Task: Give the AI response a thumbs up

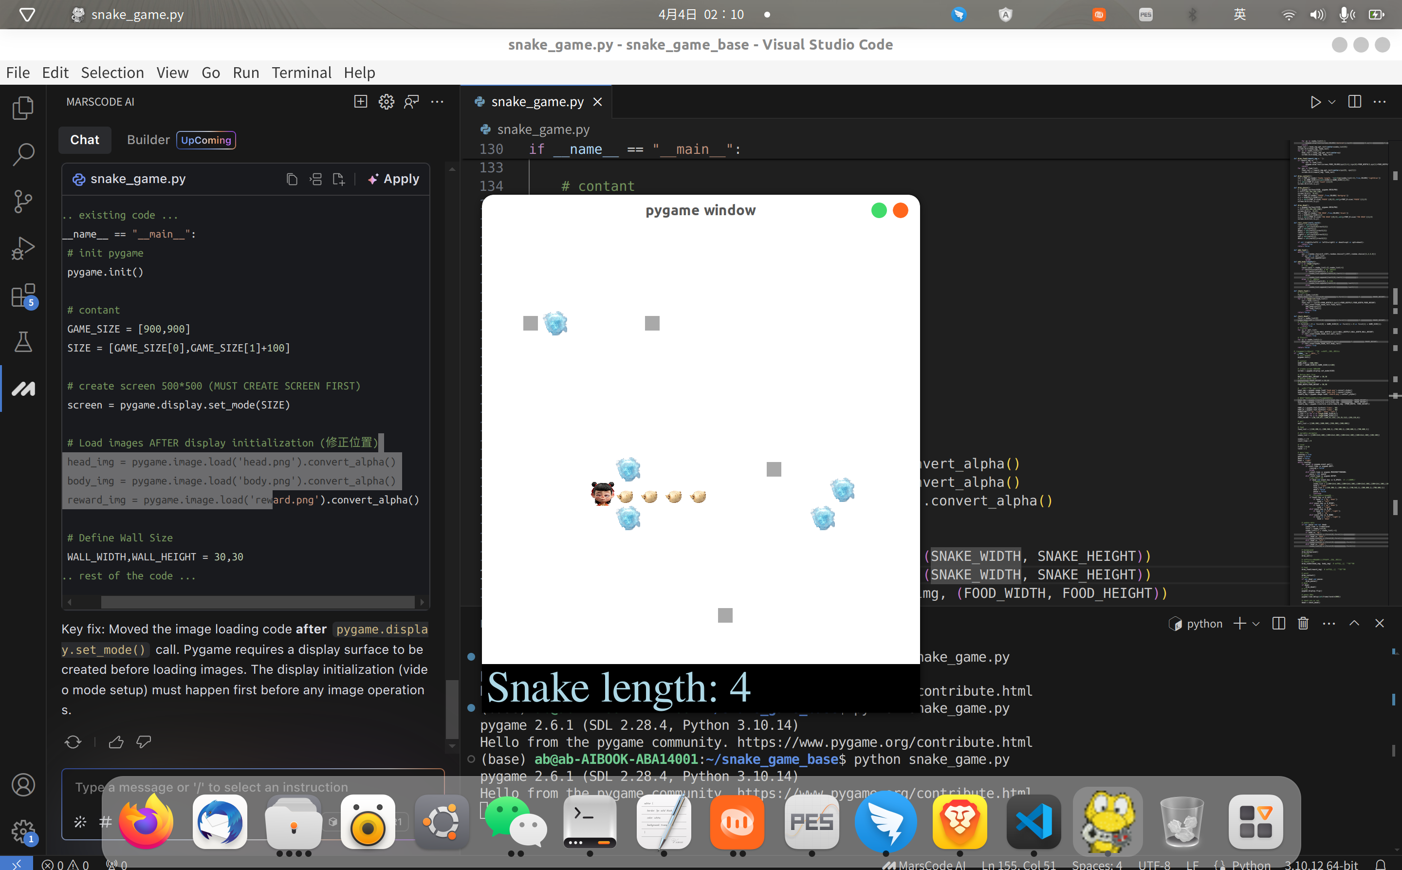Action: (116, 741)
